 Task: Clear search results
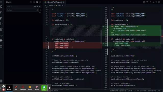point(34,2)
